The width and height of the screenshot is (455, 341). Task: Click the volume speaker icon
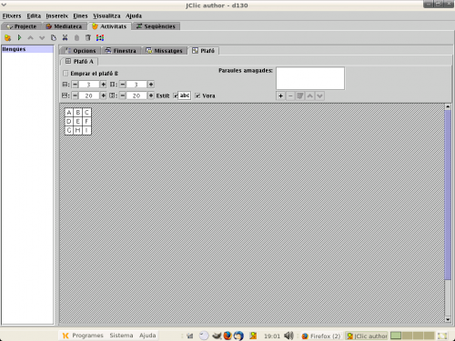click(288, 336)
